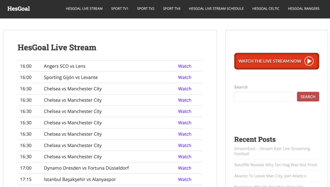
Task: Open the HesGoal Celtic menu item
Action: 266,9
